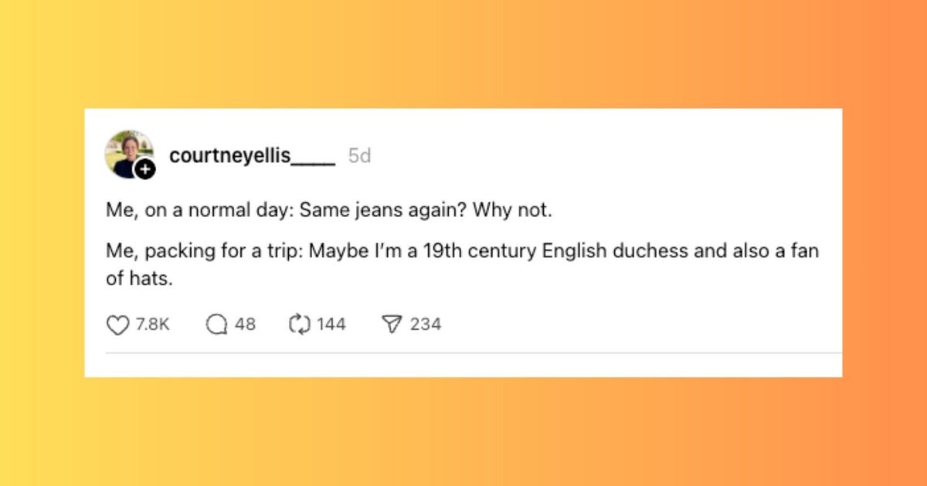This screenshot has height=486, width=927.
Task: View the 144 reposts count
Action: tap(331, 325)
